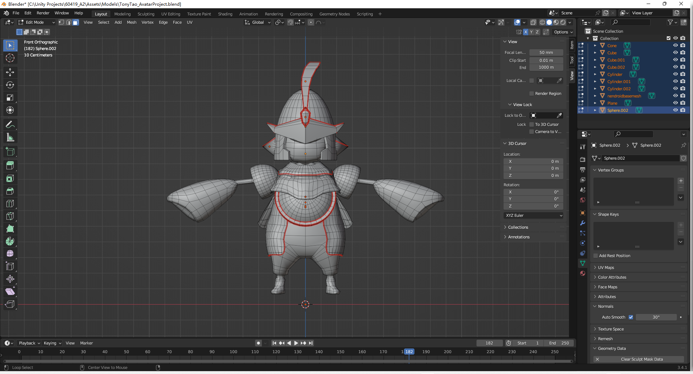Hide the Cone object in viewport
The width and height of the screenshot is (693, 374).
coord(675,46)
